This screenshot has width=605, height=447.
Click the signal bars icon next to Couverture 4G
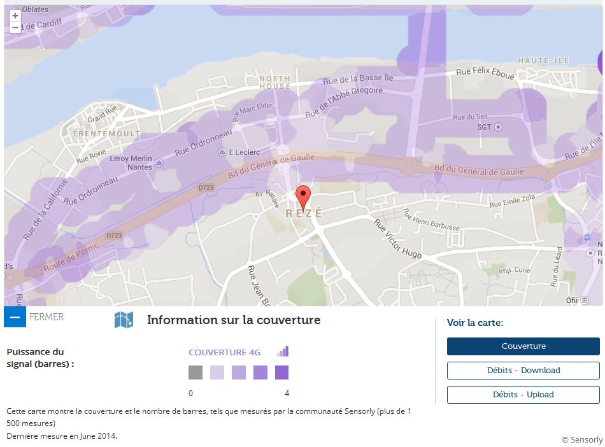pos(283,351)
